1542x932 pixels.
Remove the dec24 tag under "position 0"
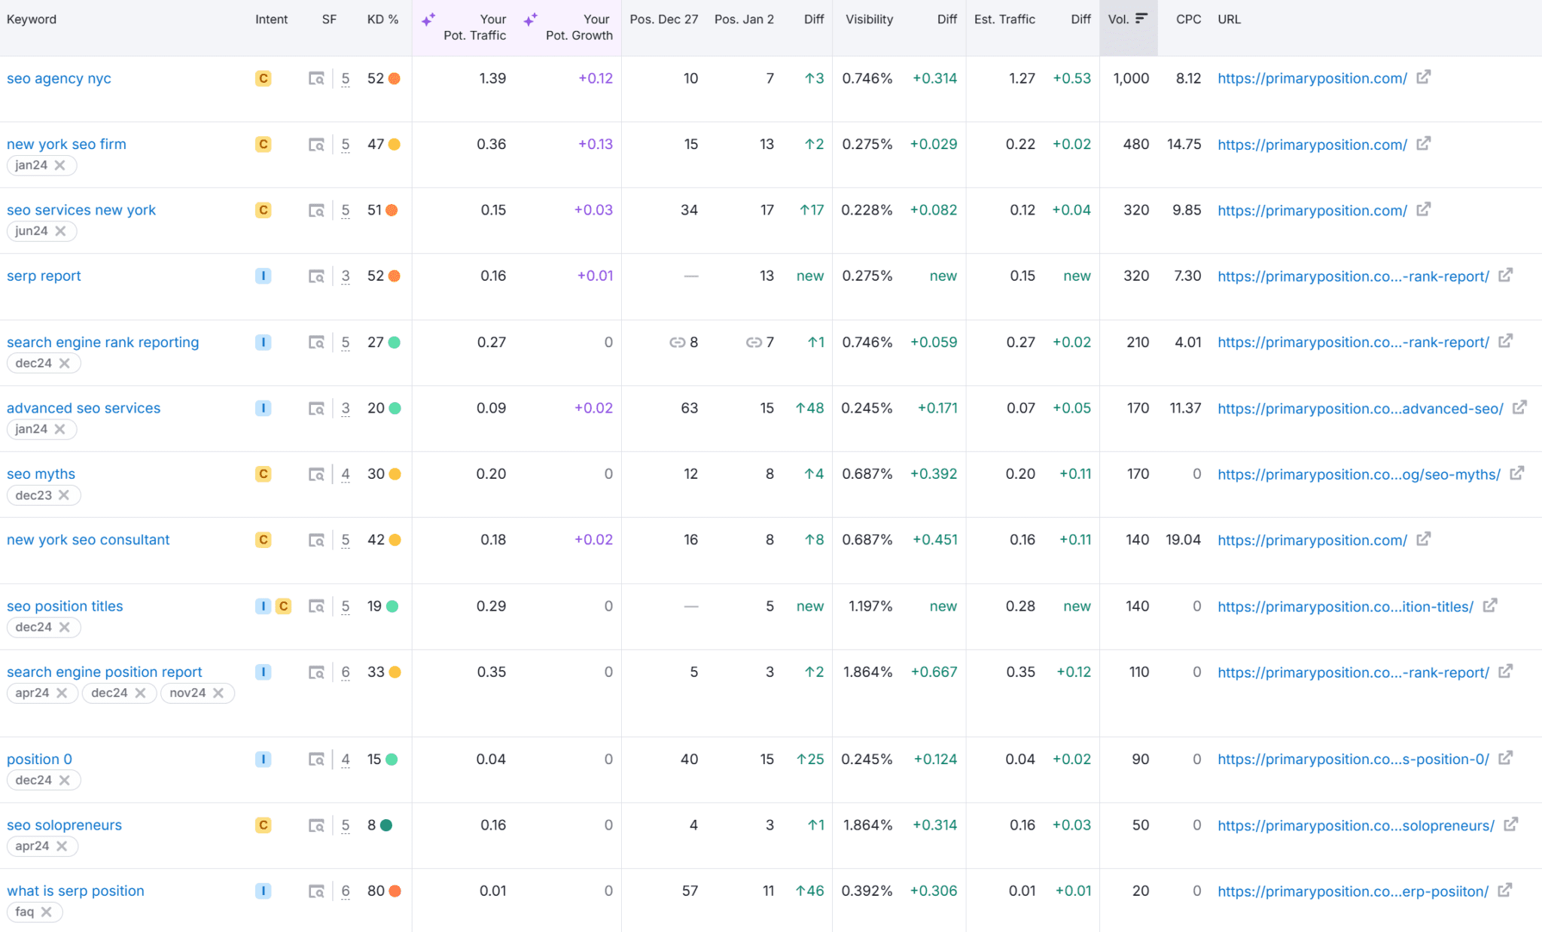66,780
